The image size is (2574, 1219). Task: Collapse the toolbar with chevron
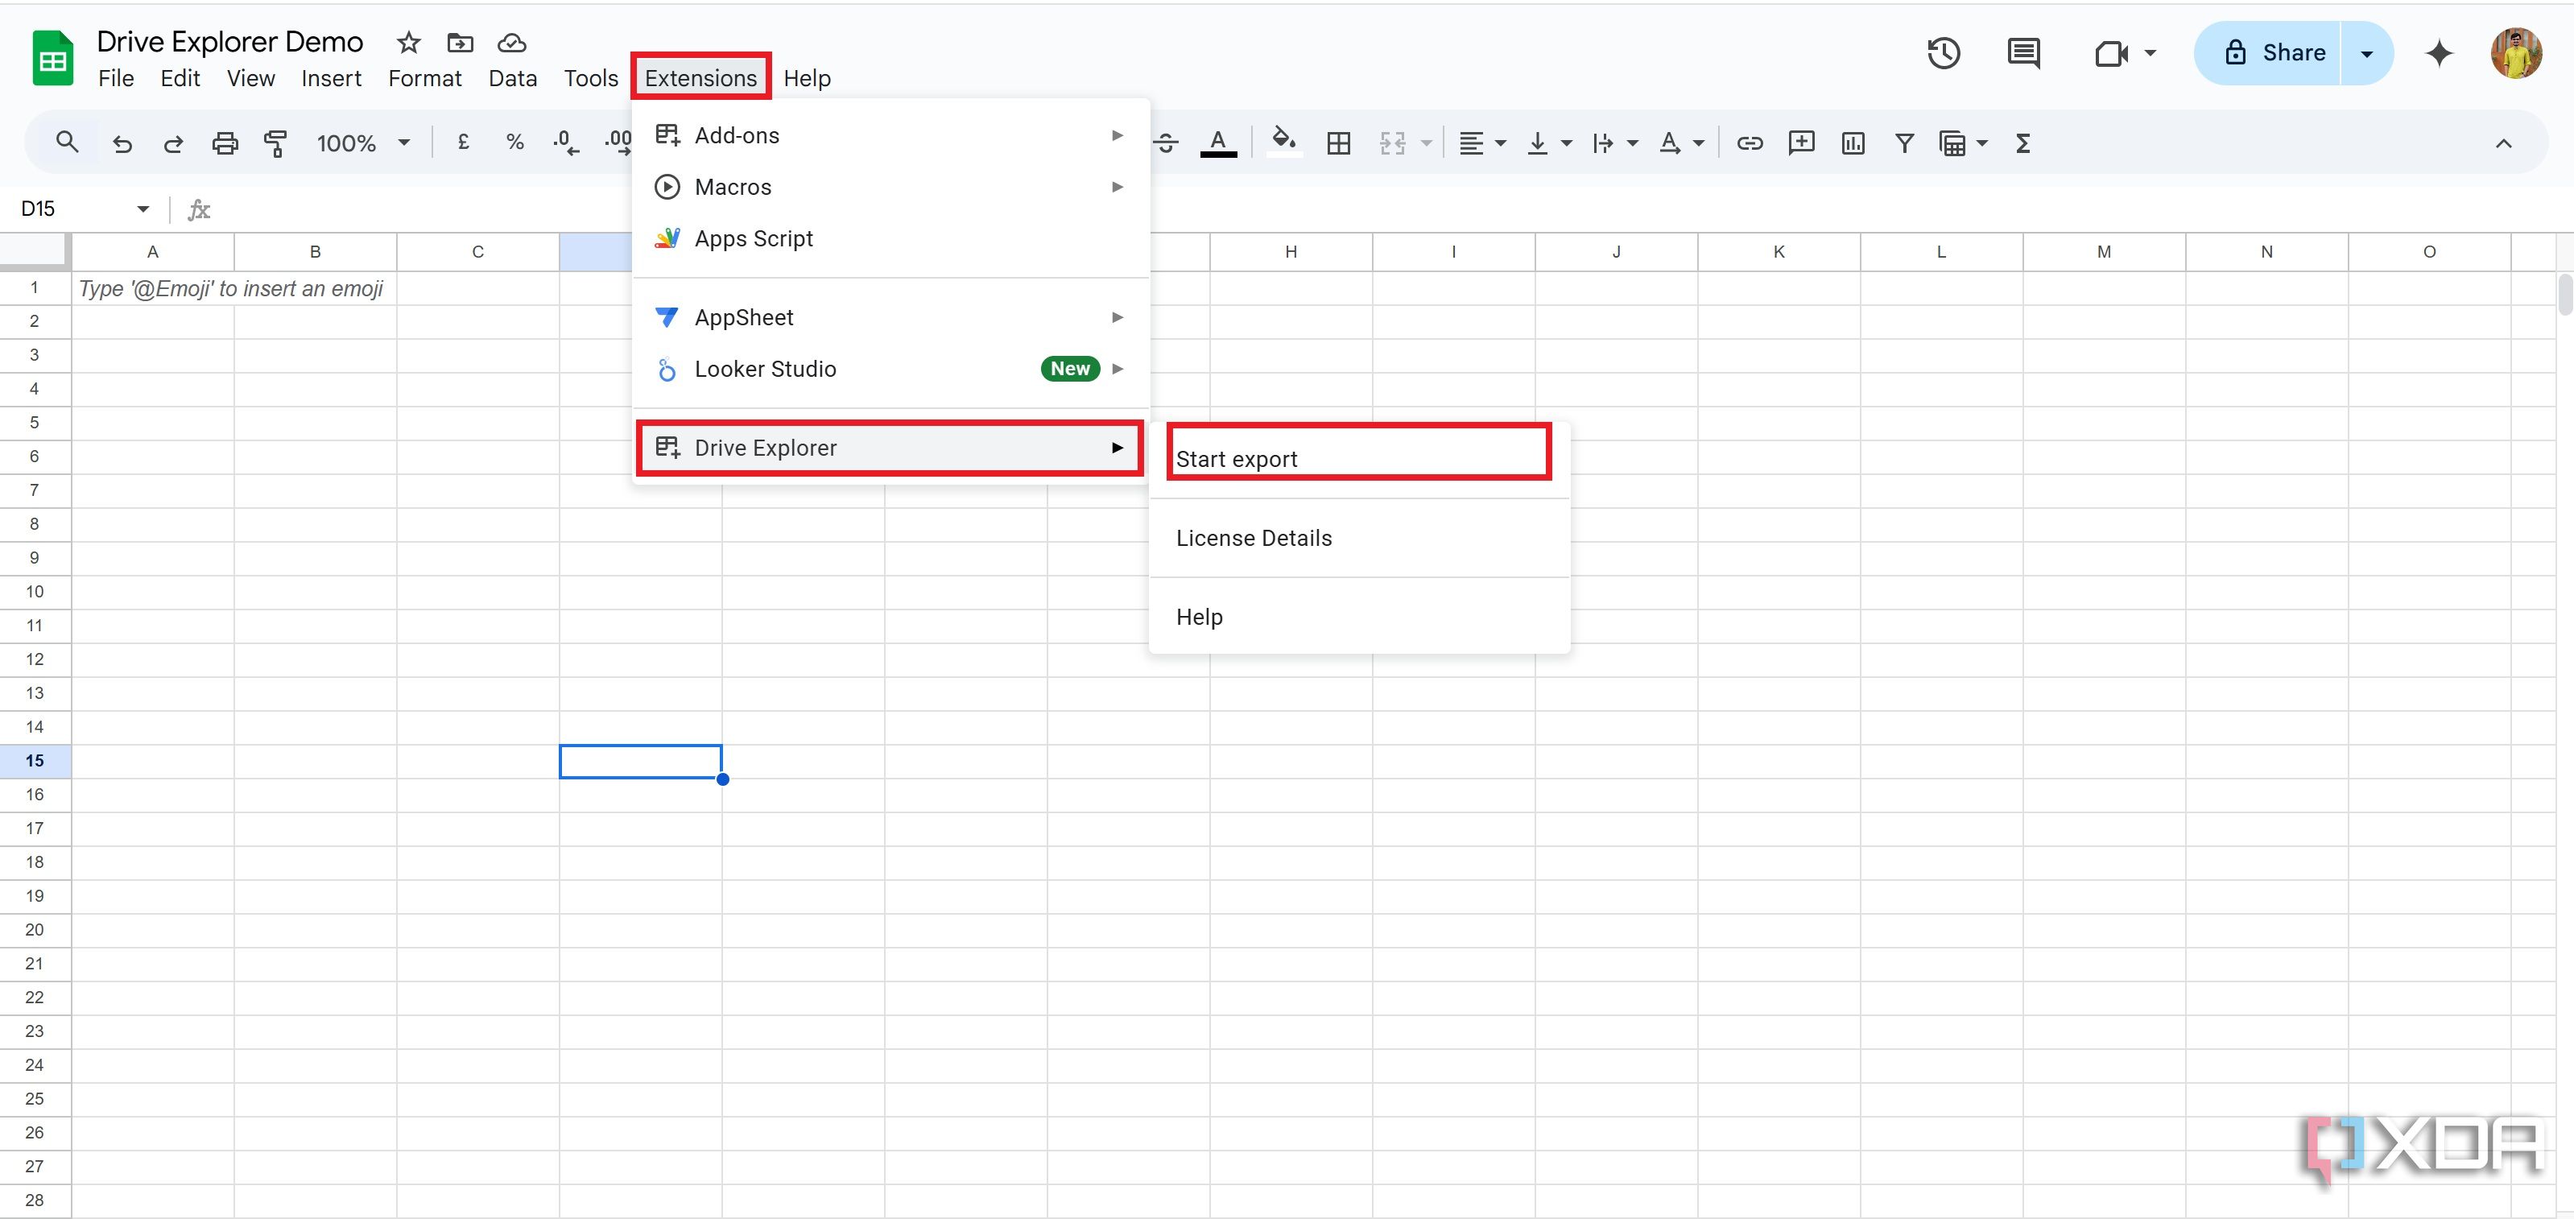pyautogui.click(x=2503, y=144)
